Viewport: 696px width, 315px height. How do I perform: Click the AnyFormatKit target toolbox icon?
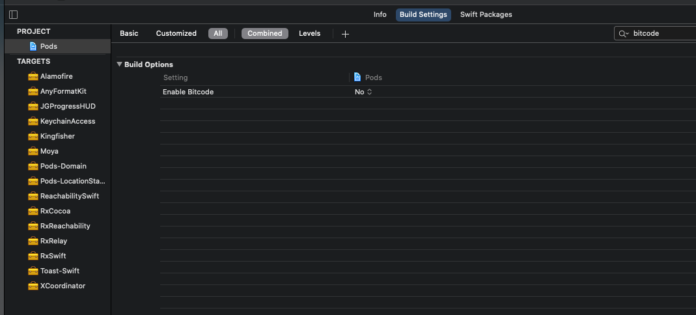[x=33, y=91]
